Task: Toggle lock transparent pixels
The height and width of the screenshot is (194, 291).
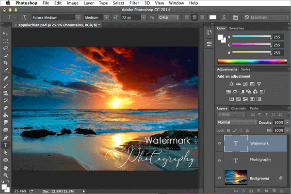Action: click(228, 130)
